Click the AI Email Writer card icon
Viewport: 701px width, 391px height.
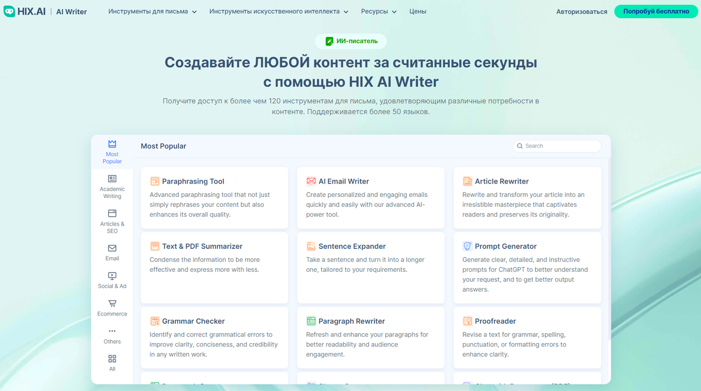point(311,181)
